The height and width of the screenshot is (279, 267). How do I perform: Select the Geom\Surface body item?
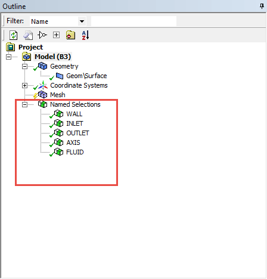(86, 76)
